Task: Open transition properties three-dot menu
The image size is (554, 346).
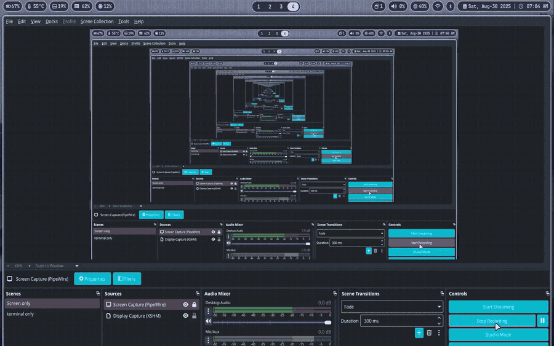Action: [x=439, y=332]
